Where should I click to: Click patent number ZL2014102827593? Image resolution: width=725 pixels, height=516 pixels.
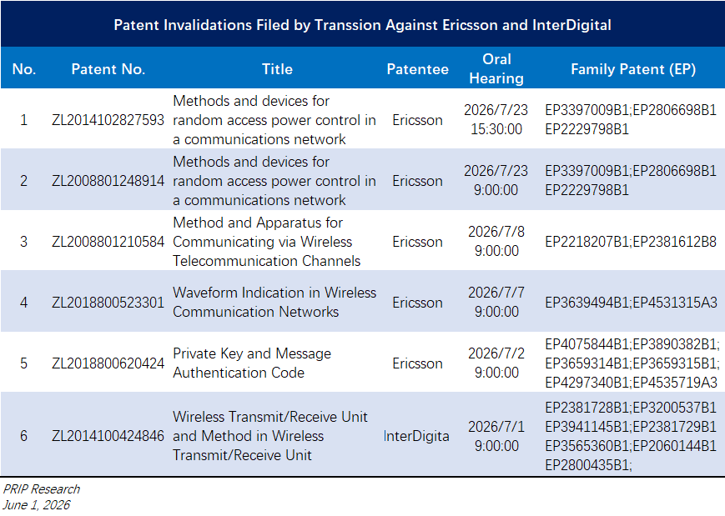[x=108, y=120]
